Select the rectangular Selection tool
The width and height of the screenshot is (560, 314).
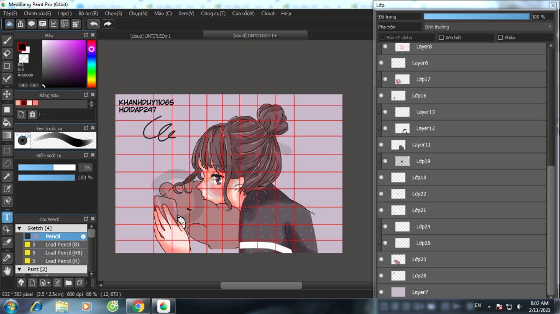pos(7,151)
